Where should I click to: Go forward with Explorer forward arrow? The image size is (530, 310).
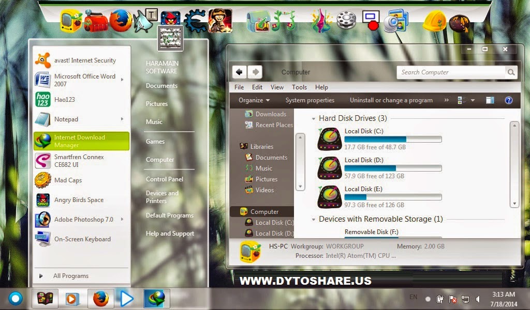[x=255, y=71]
